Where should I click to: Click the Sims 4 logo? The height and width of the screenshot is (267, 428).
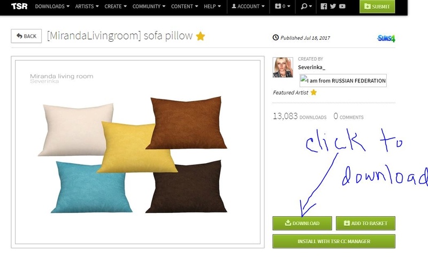click(x=386, y=38)
